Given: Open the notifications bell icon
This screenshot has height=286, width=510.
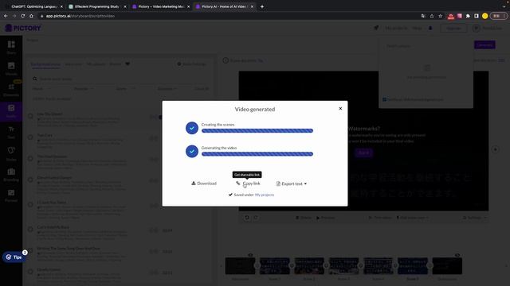Looking at the screenshot, I should coord(430,29).
